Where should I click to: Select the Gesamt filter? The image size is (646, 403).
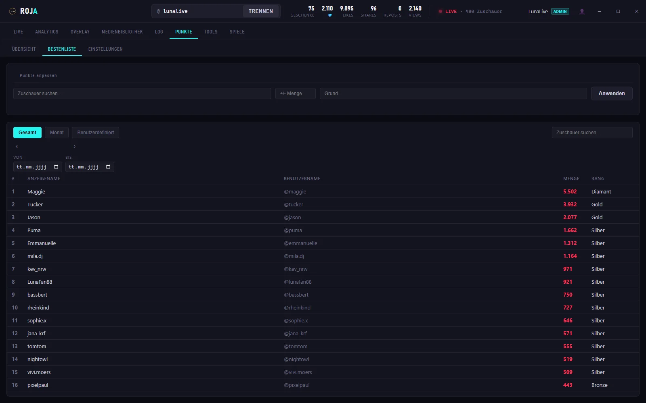(x=27, y=133)
